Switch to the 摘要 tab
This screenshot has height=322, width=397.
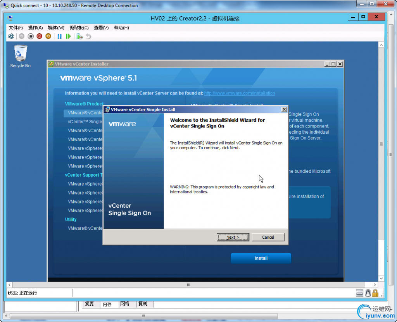[90, 304]
